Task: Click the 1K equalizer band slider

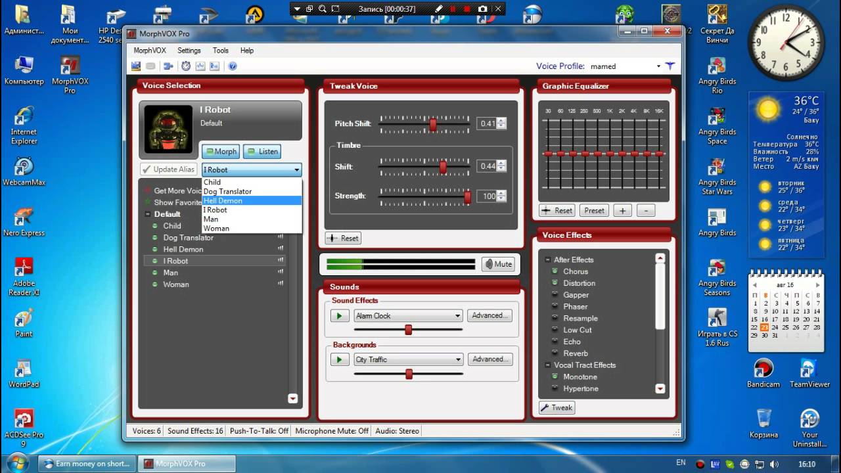Action: (609, 154)
